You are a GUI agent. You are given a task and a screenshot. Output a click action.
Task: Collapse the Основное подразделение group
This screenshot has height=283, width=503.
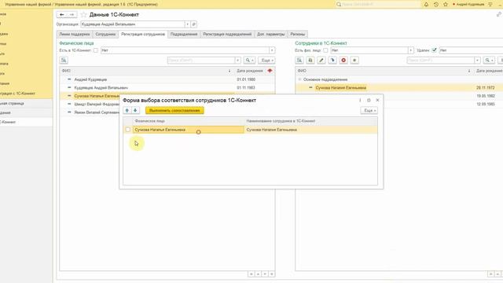tap(299, 79)
